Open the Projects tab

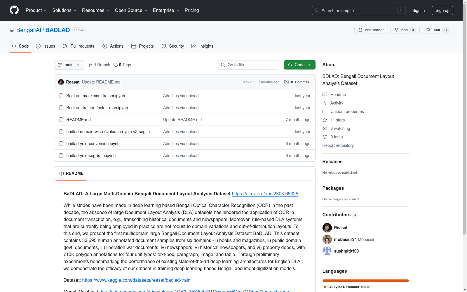tap(142, 46)
